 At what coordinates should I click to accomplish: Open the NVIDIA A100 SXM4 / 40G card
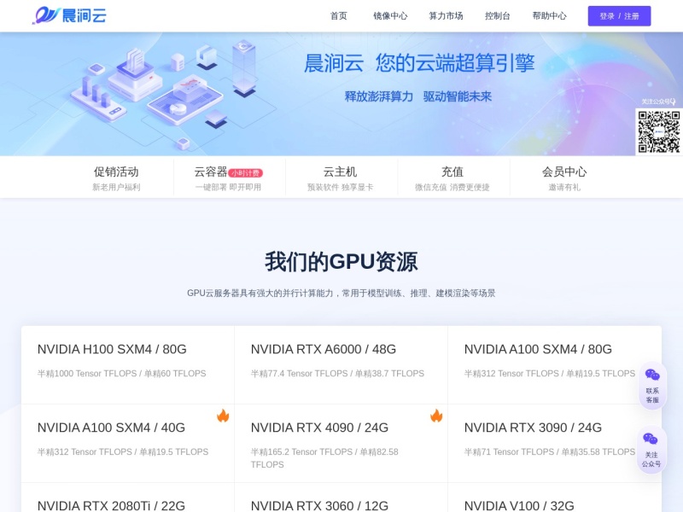(127, 443)
